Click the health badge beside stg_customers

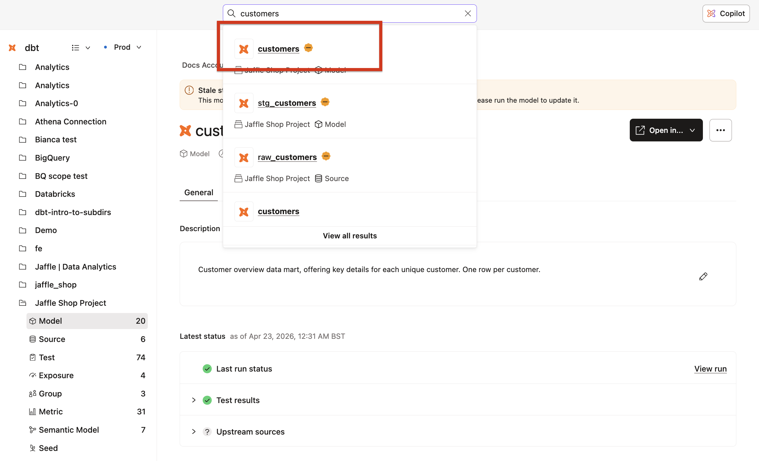(x=325, y=102)
